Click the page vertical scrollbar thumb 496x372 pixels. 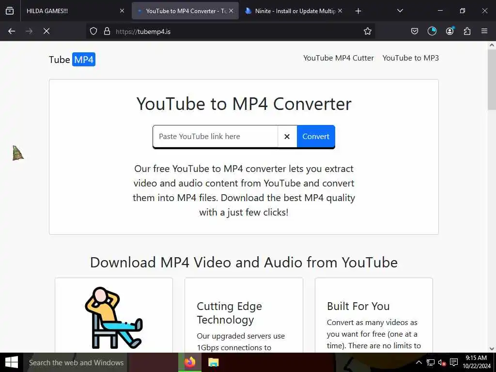coord(492,79)
